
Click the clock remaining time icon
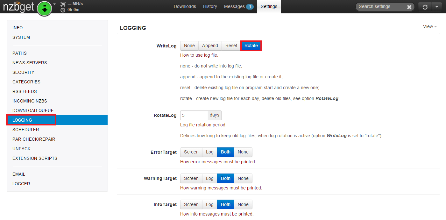pyautogui.click(x=63, y=10)
